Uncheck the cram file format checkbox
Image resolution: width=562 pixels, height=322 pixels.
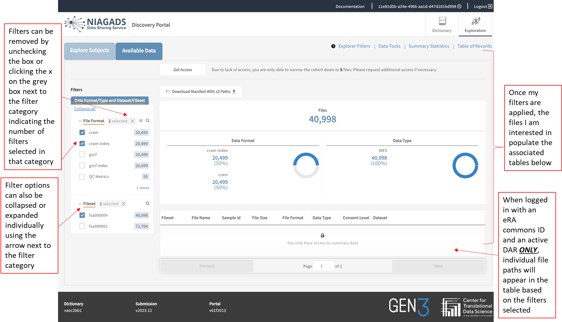[82, 133]
